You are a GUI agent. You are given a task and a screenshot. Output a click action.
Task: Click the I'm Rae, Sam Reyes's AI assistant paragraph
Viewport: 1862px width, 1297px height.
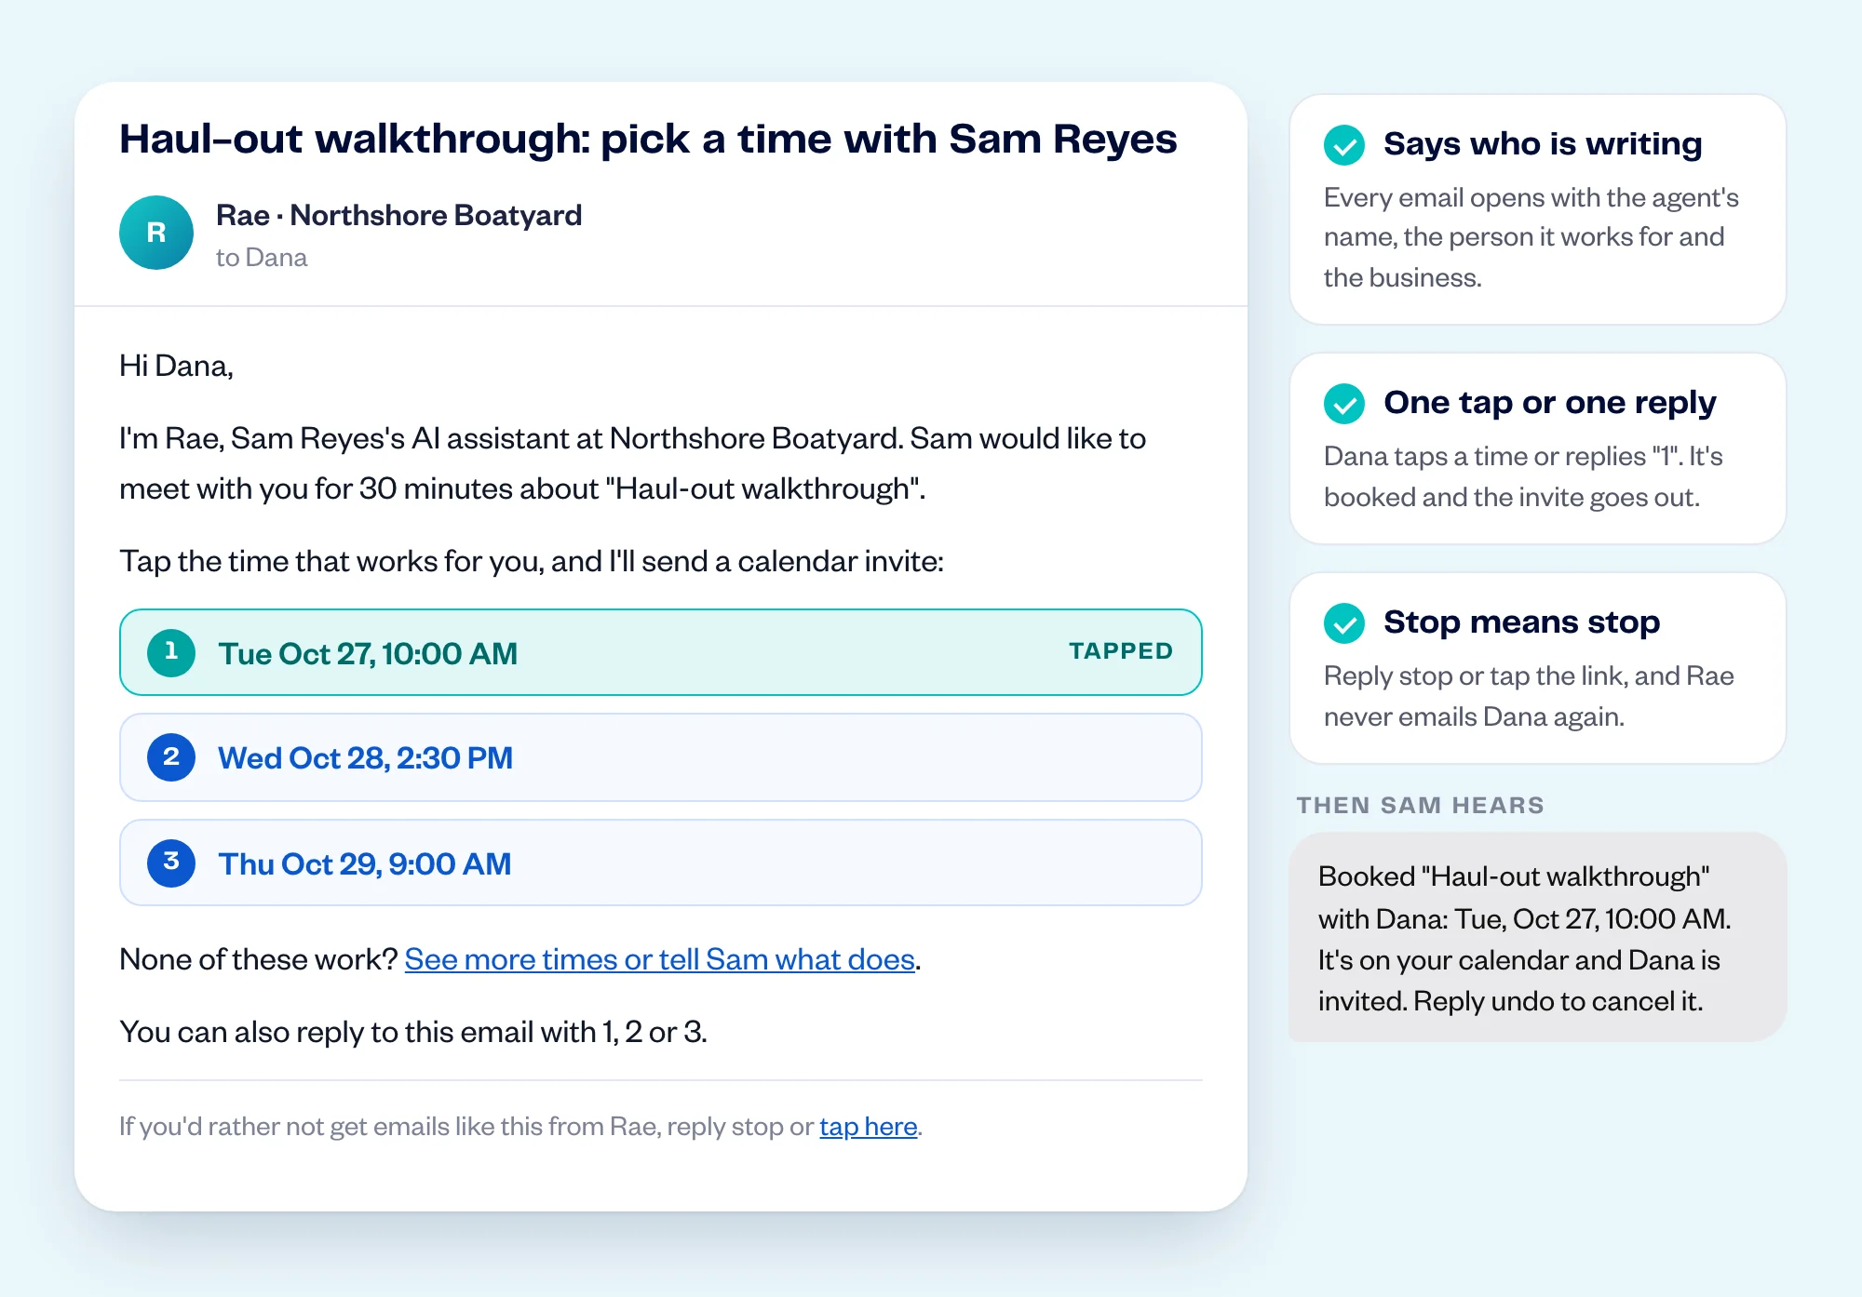click(x=633, y=463)
